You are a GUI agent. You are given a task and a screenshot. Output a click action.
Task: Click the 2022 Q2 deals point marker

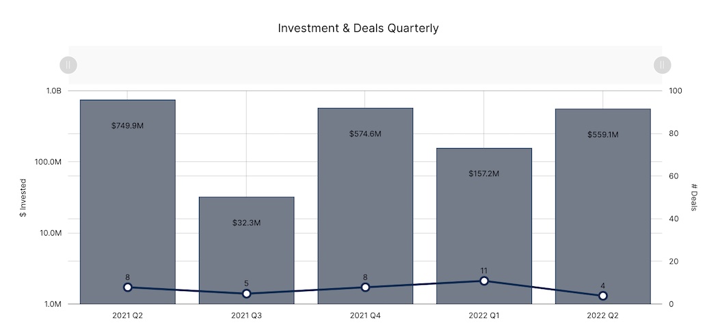point(602,296)
